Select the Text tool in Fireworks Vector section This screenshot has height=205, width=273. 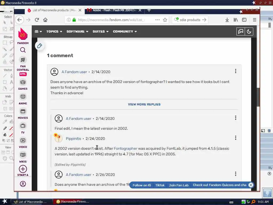11,82
